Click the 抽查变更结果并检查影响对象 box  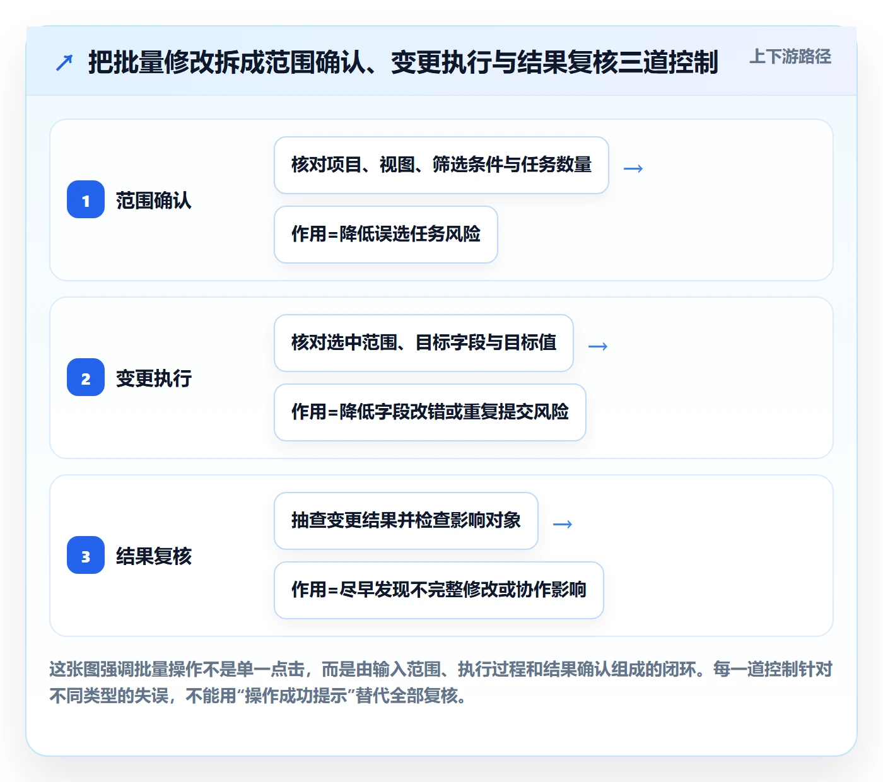coord(406,521)
